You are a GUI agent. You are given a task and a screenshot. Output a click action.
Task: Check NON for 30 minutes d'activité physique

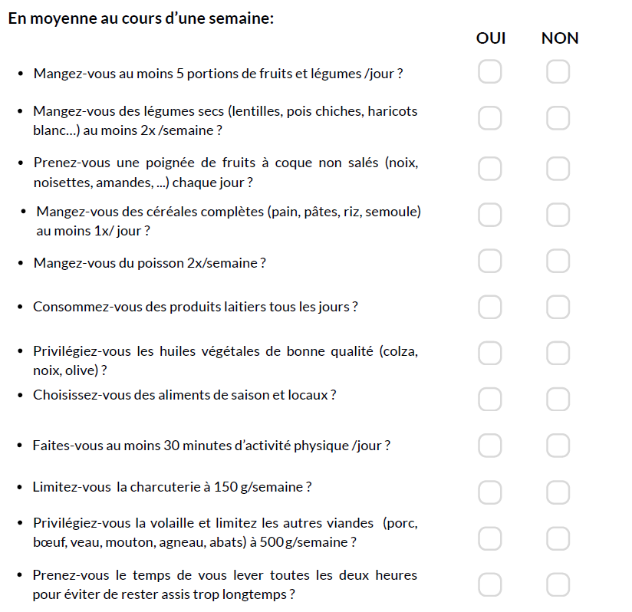558,445
